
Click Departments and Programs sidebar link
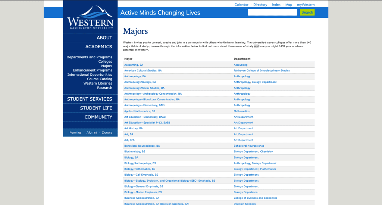click(x=89, y=57)
